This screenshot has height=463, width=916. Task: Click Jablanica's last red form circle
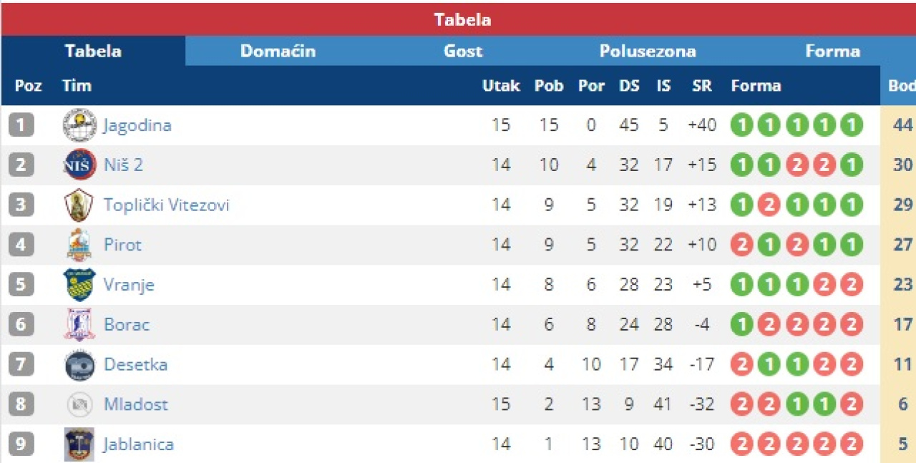coord(851,444)
